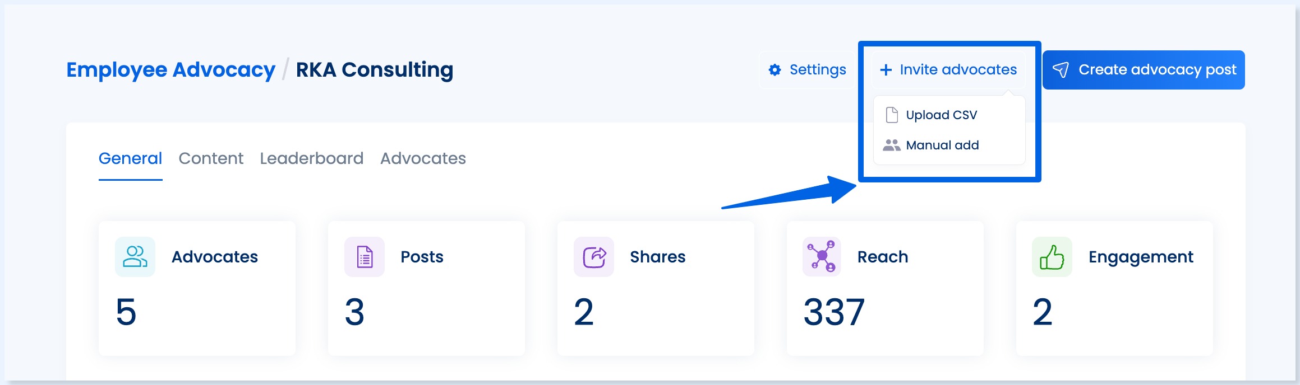Open the Content tab
The height and width of the screenshot is (385, 1300).
tap(211, 158)
